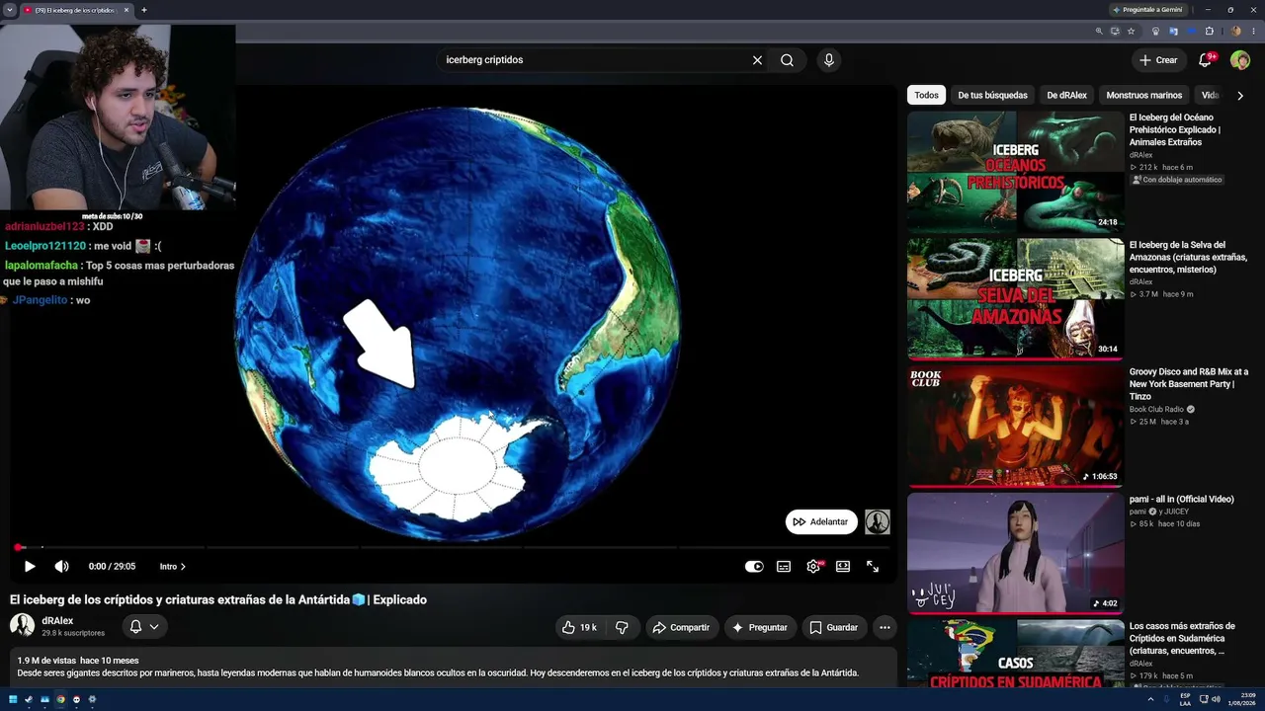Select the Todos filter chip

926,95
